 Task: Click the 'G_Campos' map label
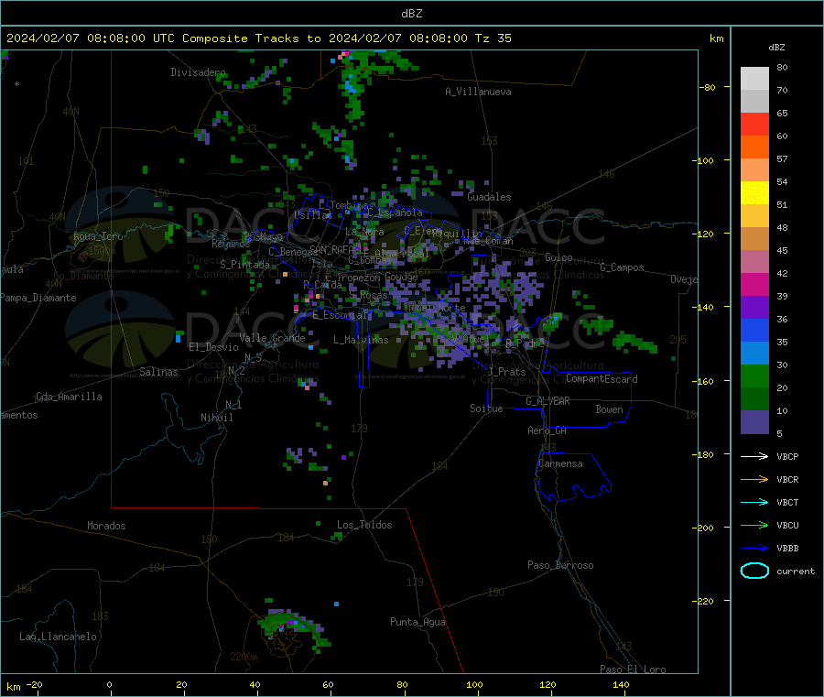(x=622, y=267)
